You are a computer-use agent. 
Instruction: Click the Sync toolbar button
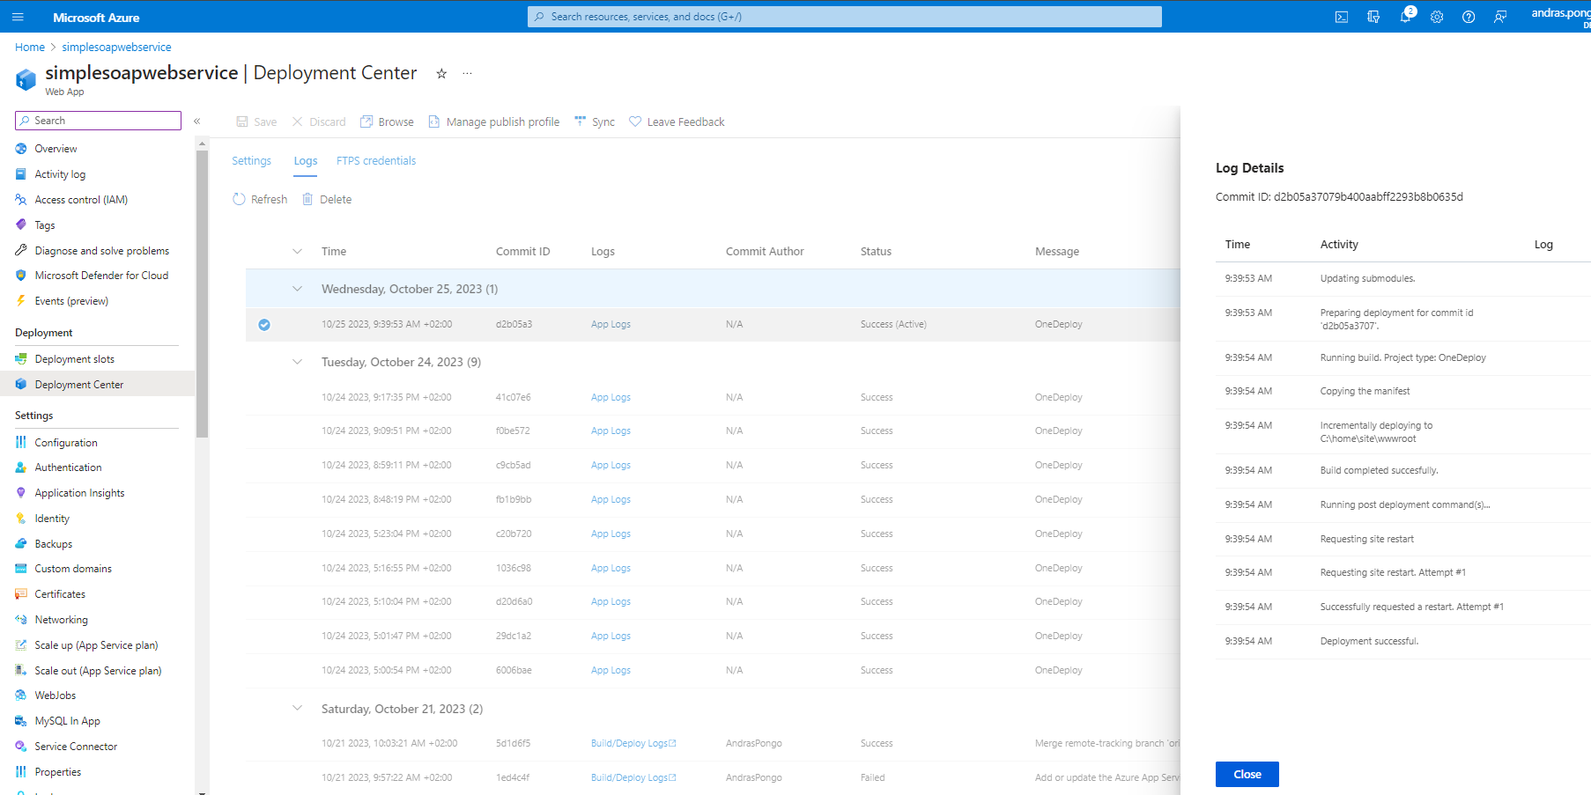pyautogui.click(x=595, y=122)
